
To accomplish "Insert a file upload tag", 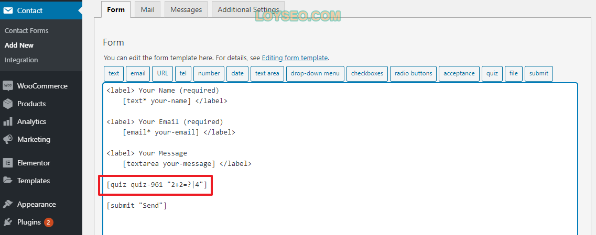I will point(514,74).
